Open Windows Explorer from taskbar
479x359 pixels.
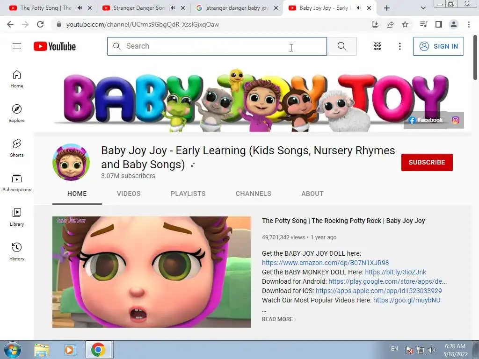42,350
